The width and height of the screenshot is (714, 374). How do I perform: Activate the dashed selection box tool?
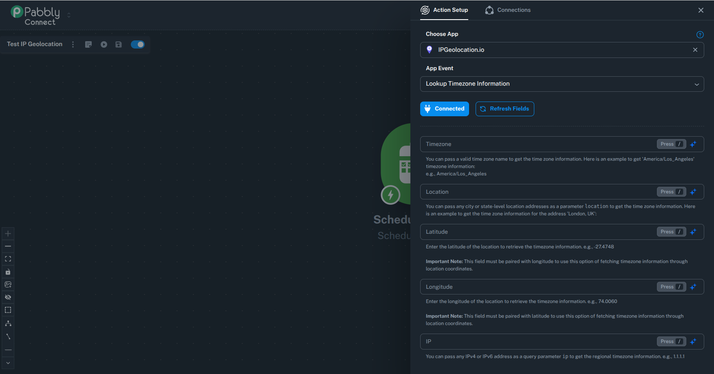tap(8, 310)
